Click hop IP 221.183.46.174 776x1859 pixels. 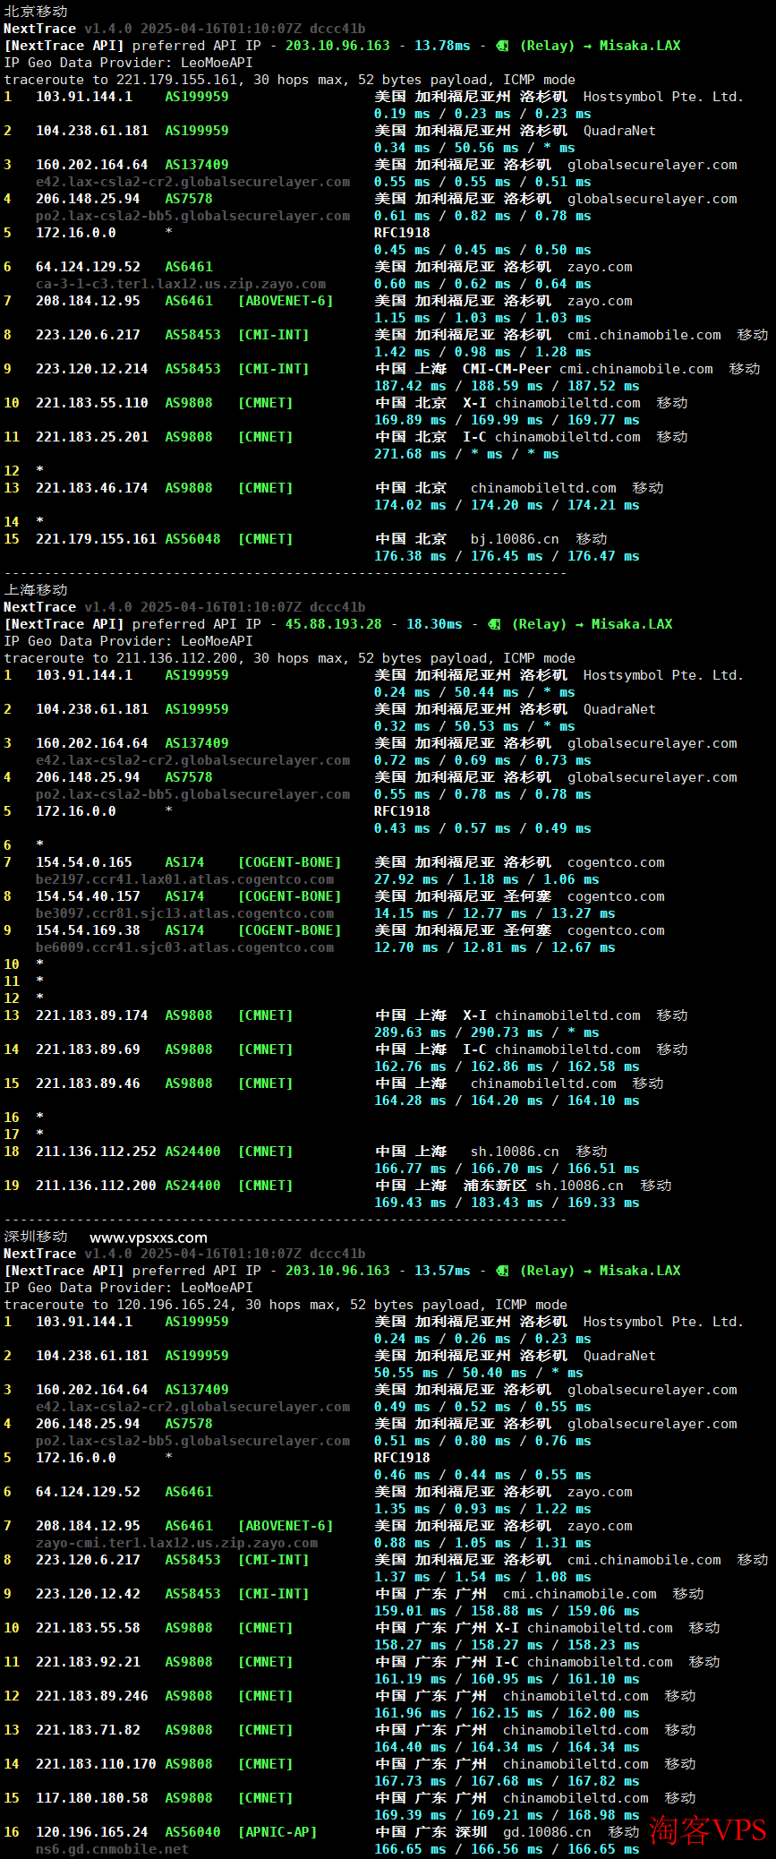[x=91, y=487]
